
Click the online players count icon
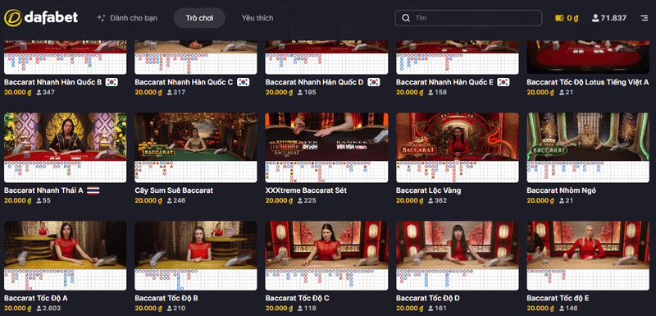point(595,18)
